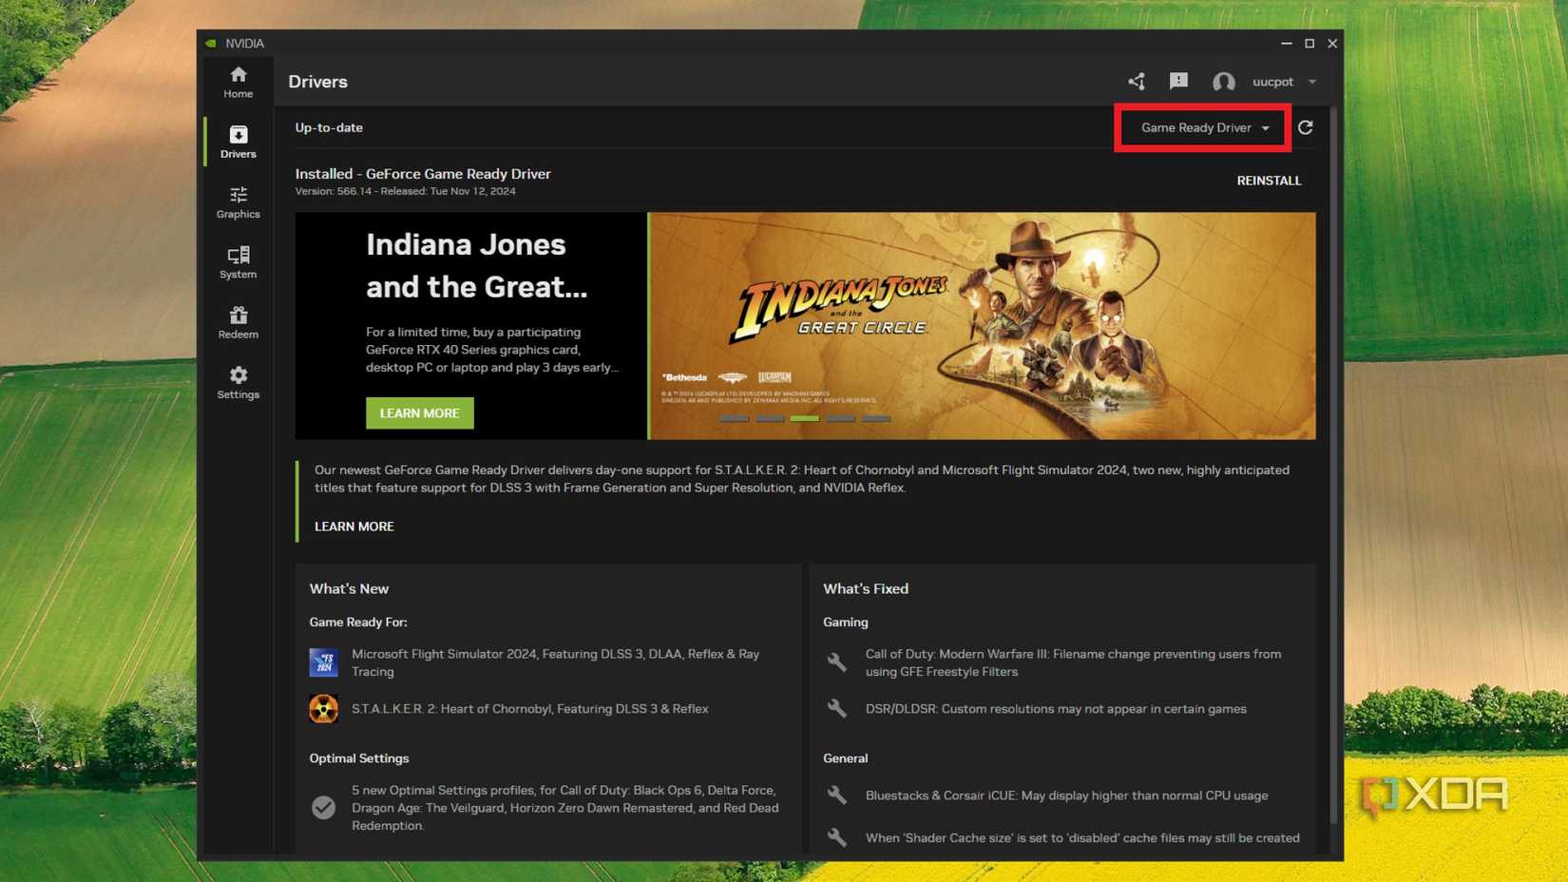
Task: Go to the Home sidebar section
Action: (238, 82)
